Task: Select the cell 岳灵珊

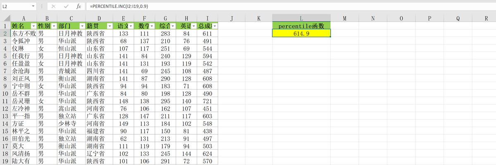Action: (x=24, y=101)
